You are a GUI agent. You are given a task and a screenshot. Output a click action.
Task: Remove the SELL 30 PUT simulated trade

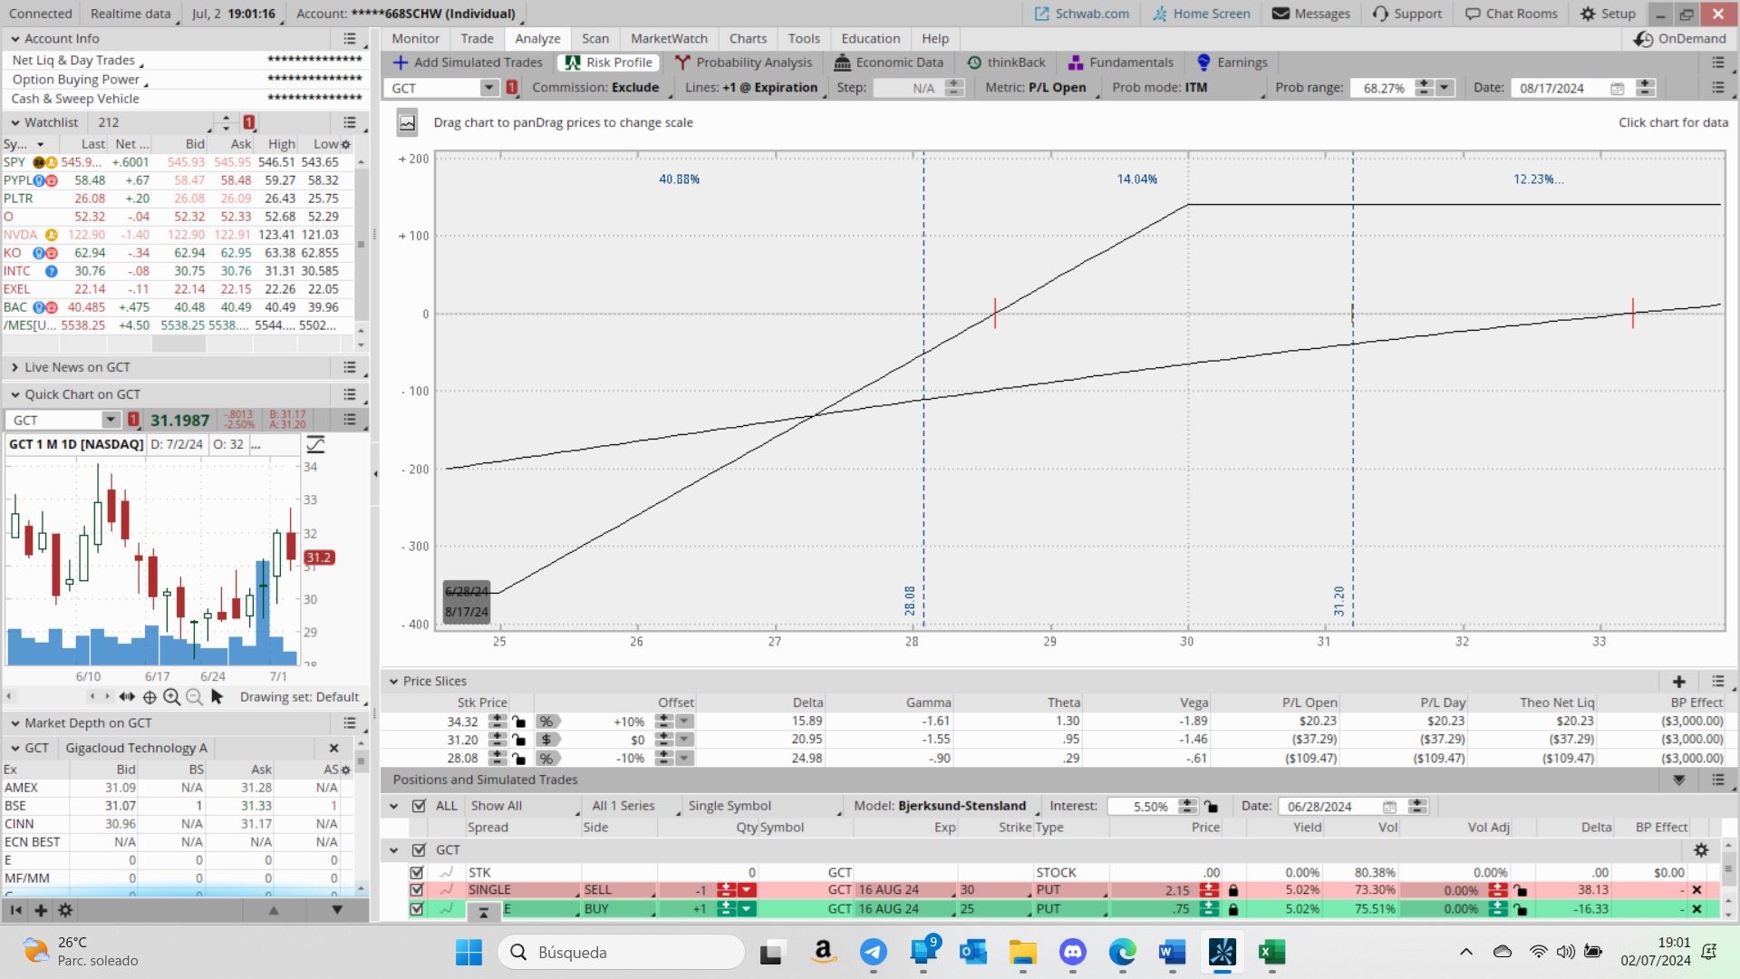[x=1696, y=890]
